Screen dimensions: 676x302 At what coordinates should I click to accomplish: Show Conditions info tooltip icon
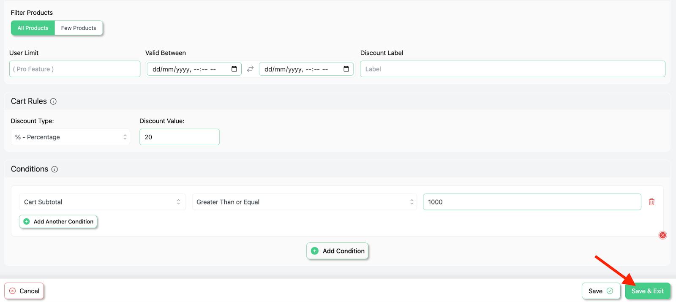coord(55,169)
